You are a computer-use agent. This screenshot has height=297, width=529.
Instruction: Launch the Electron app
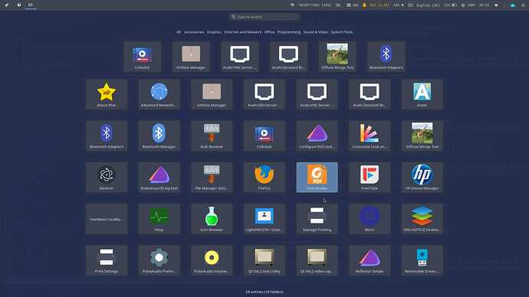107,178
